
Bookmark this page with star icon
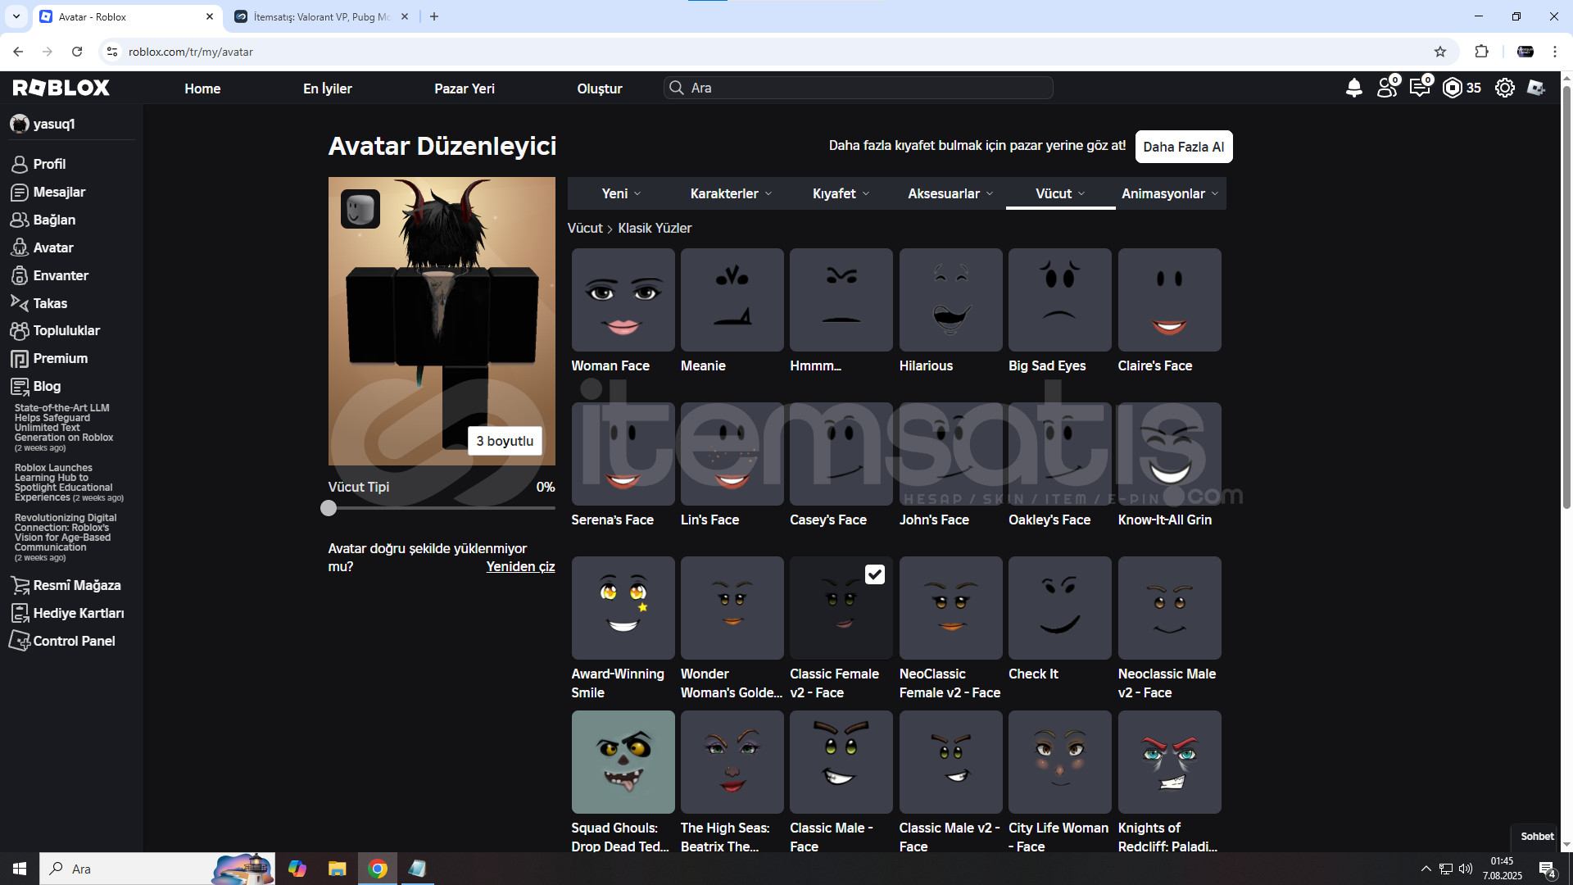(x=1440, y=52)
